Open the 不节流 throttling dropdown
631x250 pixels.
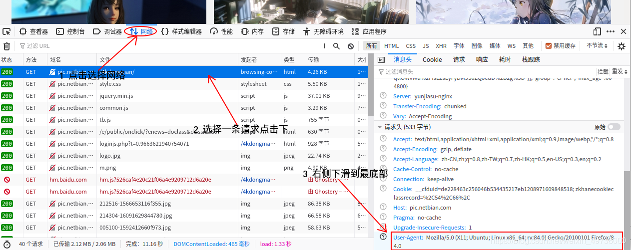pyautogui.click(x=597, y=46)
